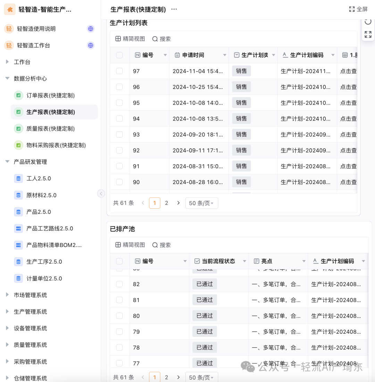This screenshot has height=382, width=375.
Task: Click the 点击查 link in row 97
Action: 348,71
